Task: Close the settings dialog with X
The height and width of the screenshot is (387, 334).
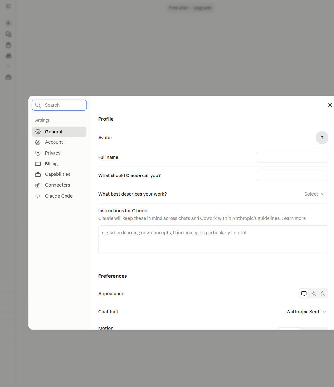Action: click(330, 105)
